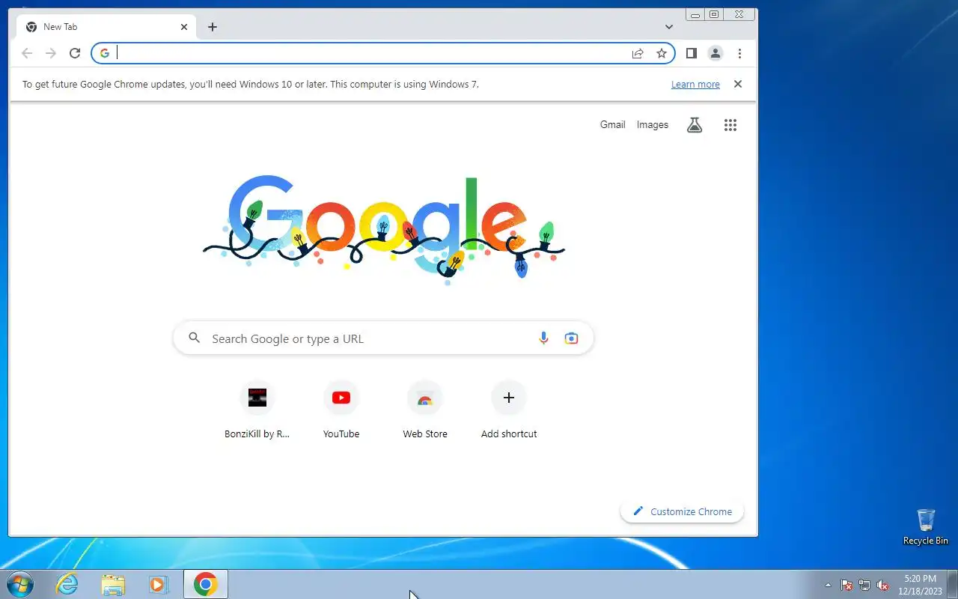Open the clock showing 5:20 PM
Screen dimensions: 958x599
(x=920, y=584)
